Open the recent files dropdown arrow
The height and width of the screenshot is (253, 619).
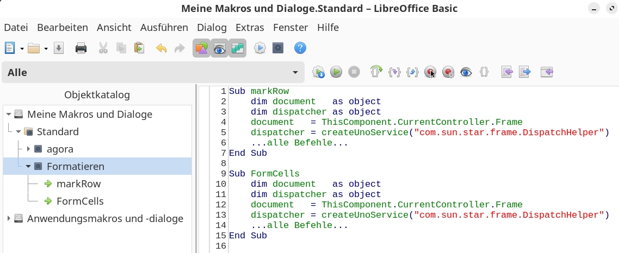(x=46, y=48)
